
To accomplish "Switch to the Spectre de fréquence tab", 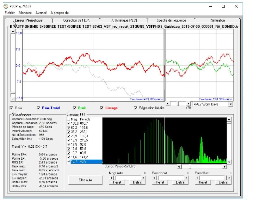I will click(x=171, y=21).
